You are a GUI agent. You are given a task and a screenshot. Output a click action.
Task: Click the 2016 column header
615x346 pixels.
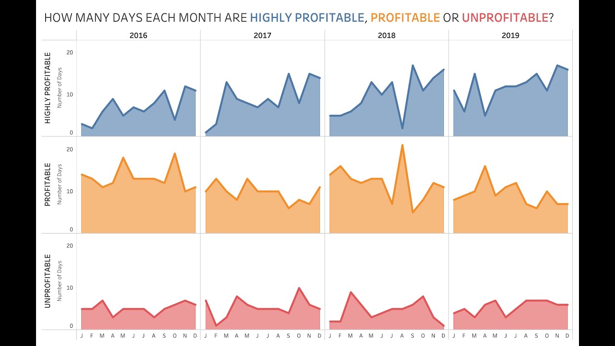click(138, 36)
